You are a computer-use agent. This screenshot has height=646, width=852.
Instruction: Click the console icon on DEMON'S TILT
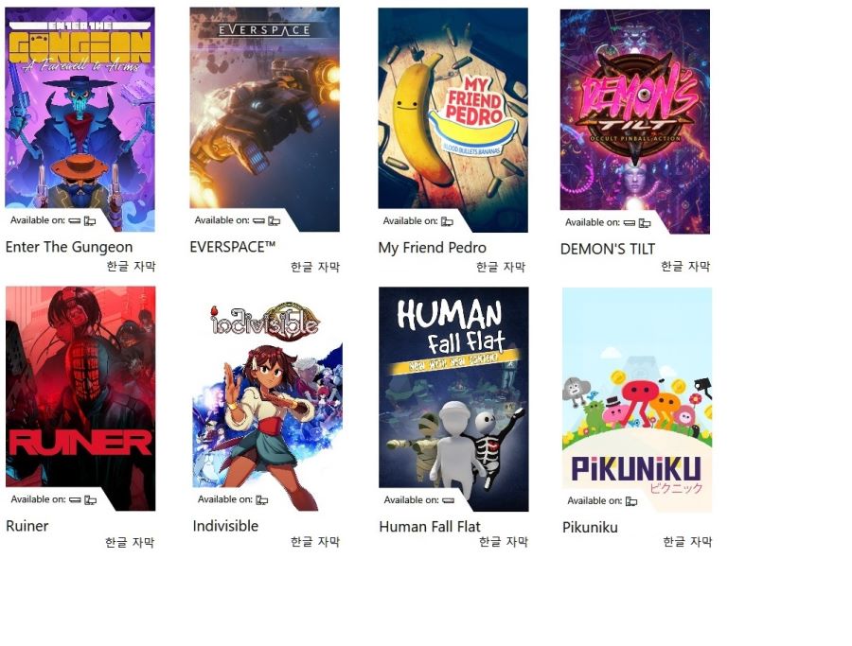[630, 223]
